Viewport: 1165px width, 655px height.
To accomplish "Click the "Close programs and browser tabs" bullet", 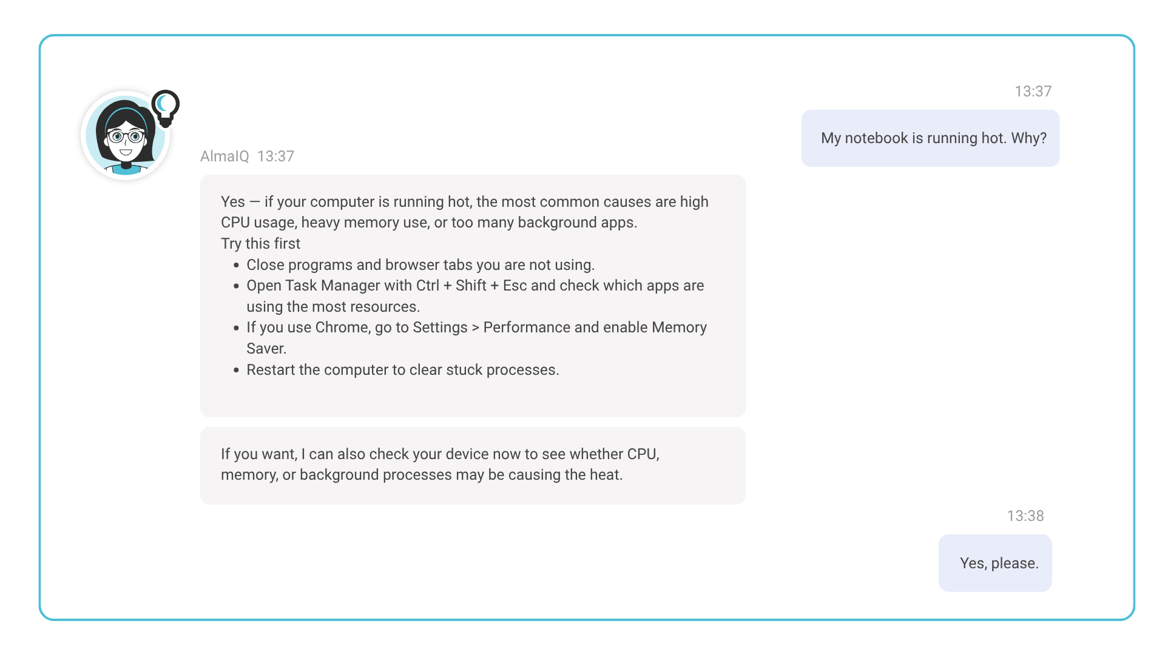I will 420,265.
